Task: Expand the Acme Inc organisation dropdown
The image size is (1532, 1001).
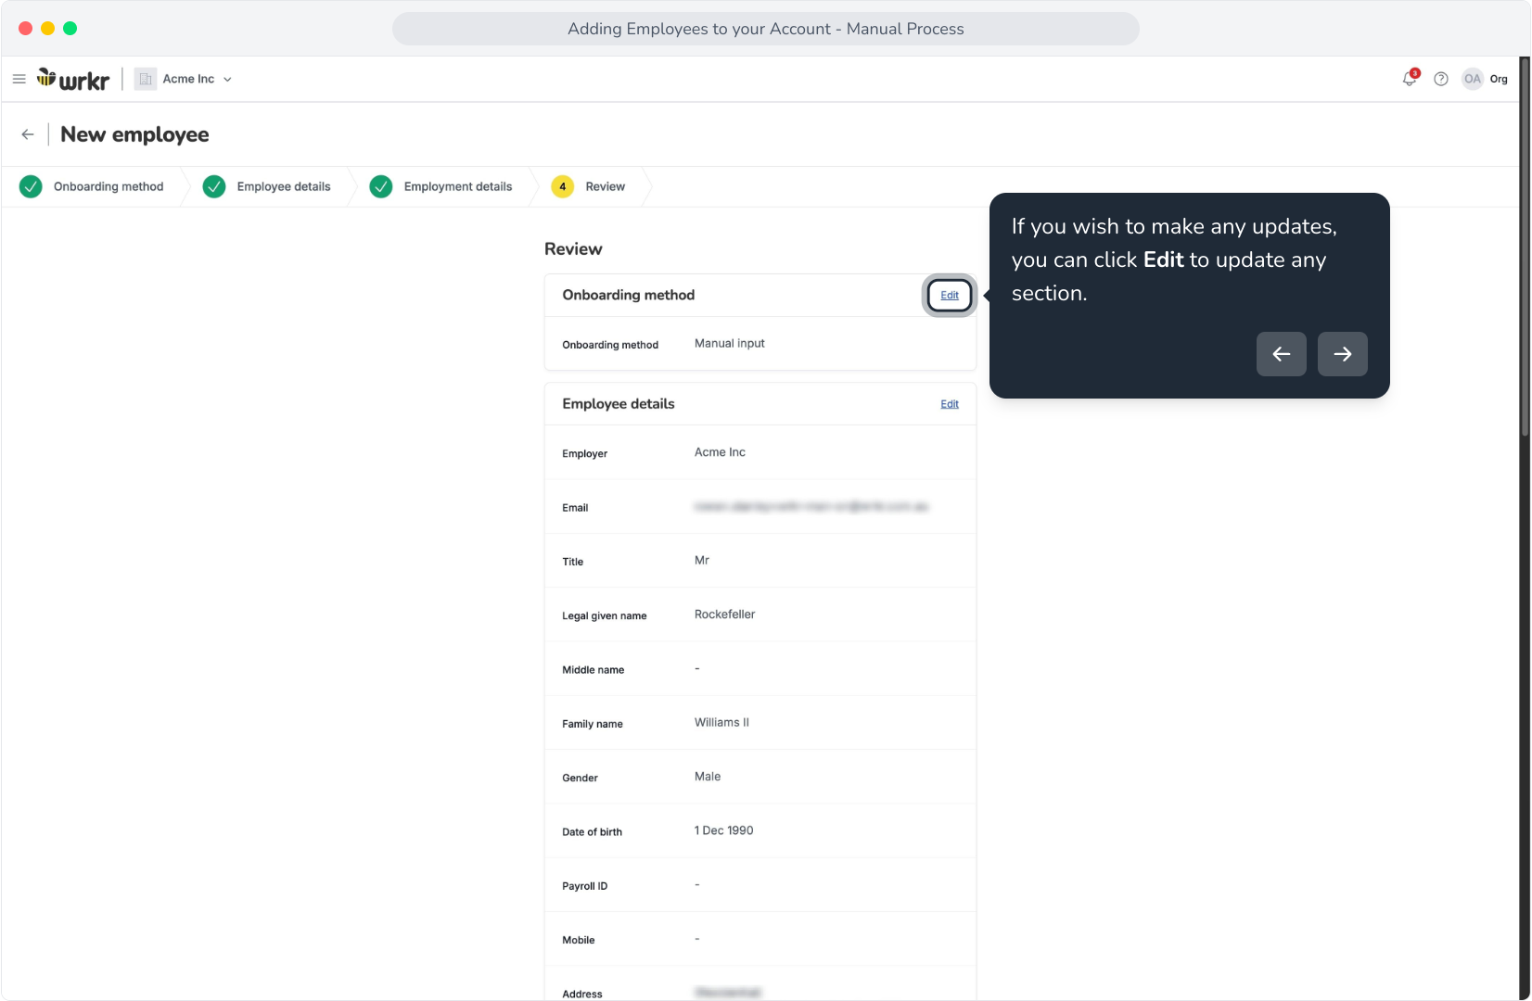Action: coord(227,80)
